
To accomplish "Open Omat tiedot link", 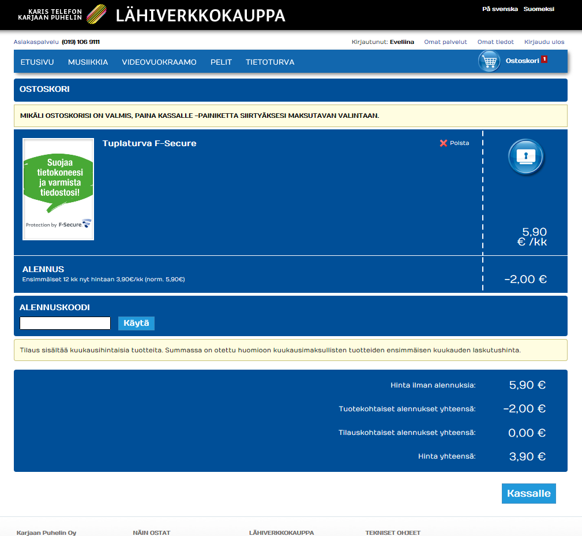I will click(x=495, y=42).
